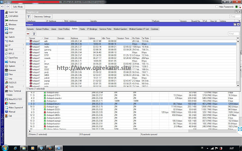
Task: Click the filter funnel icon in Neighbor List
Action: pyautogui.click(x=29, y=17)
